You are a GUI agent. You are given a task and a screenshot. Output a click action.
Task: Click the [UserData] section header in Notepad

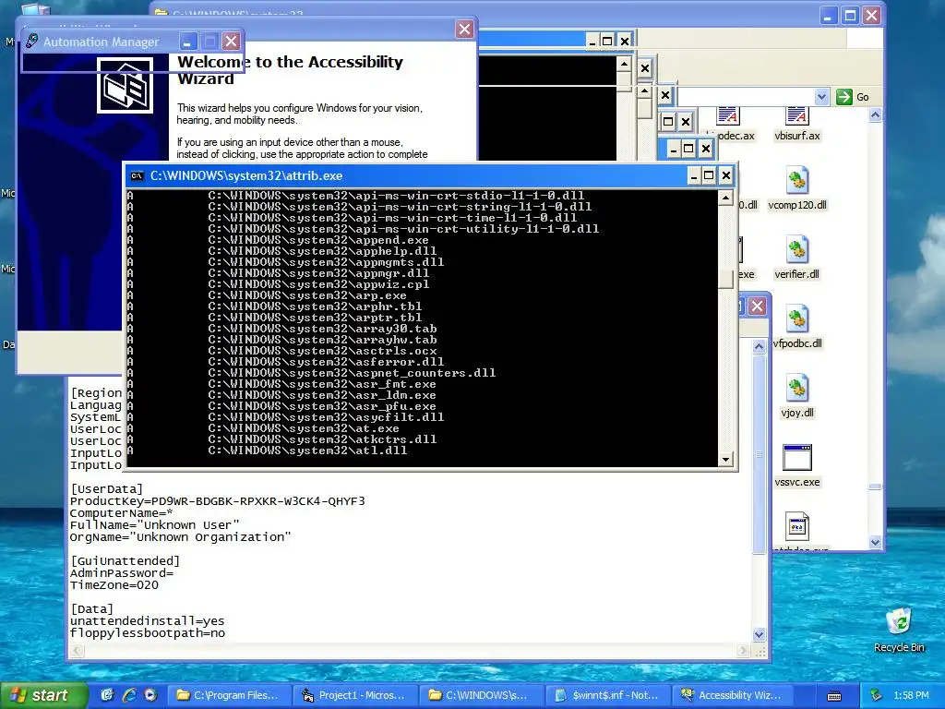pyautogui.click(x=106, y=489)
